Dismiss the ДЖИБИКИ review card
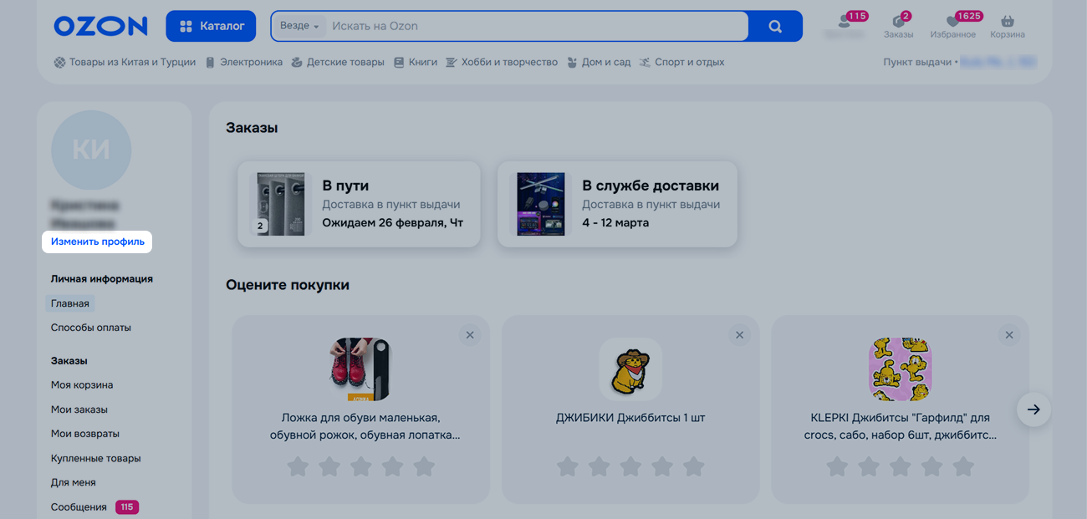 click(739, 335)
